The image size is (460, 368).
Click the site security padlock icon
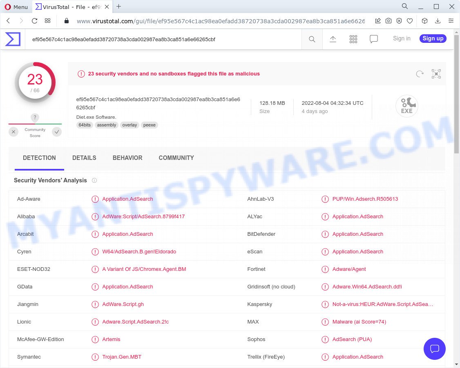click(67, 20)
